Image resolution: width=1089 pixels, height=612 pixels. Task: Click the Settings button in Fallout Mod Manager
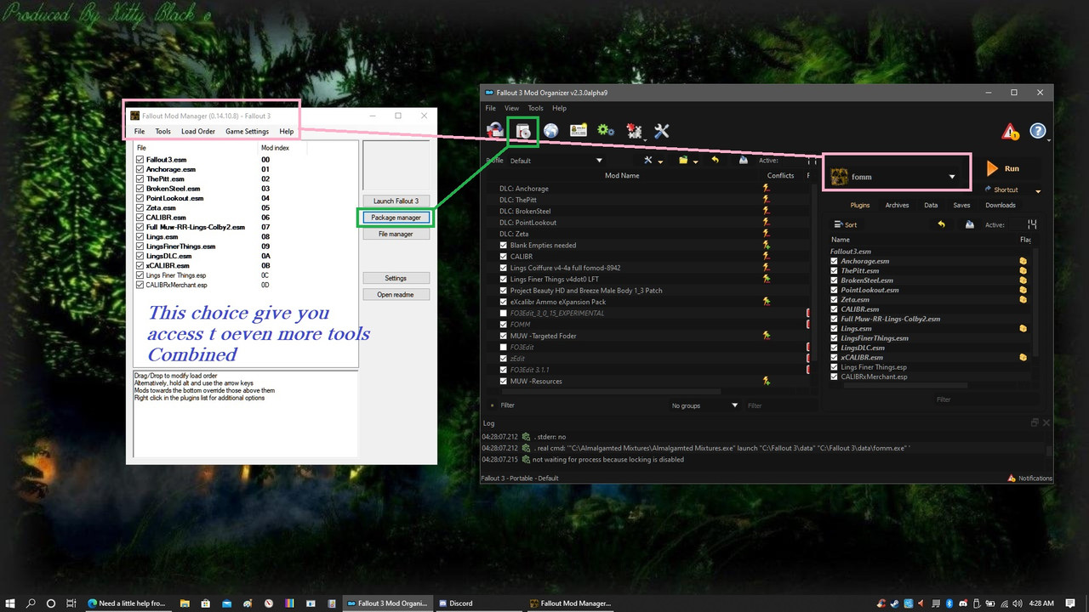396,278
